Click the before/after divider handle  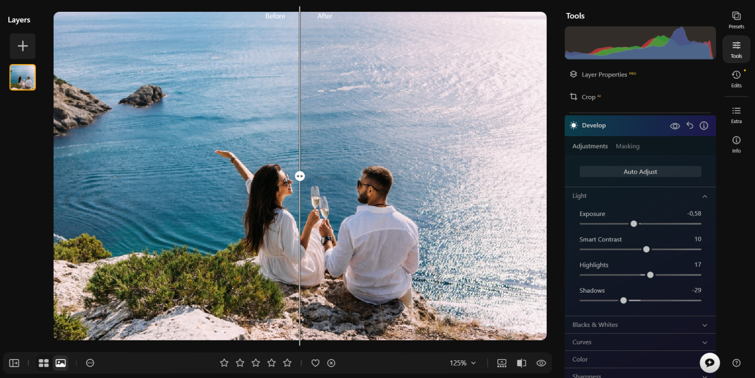(x=300, y=176)
